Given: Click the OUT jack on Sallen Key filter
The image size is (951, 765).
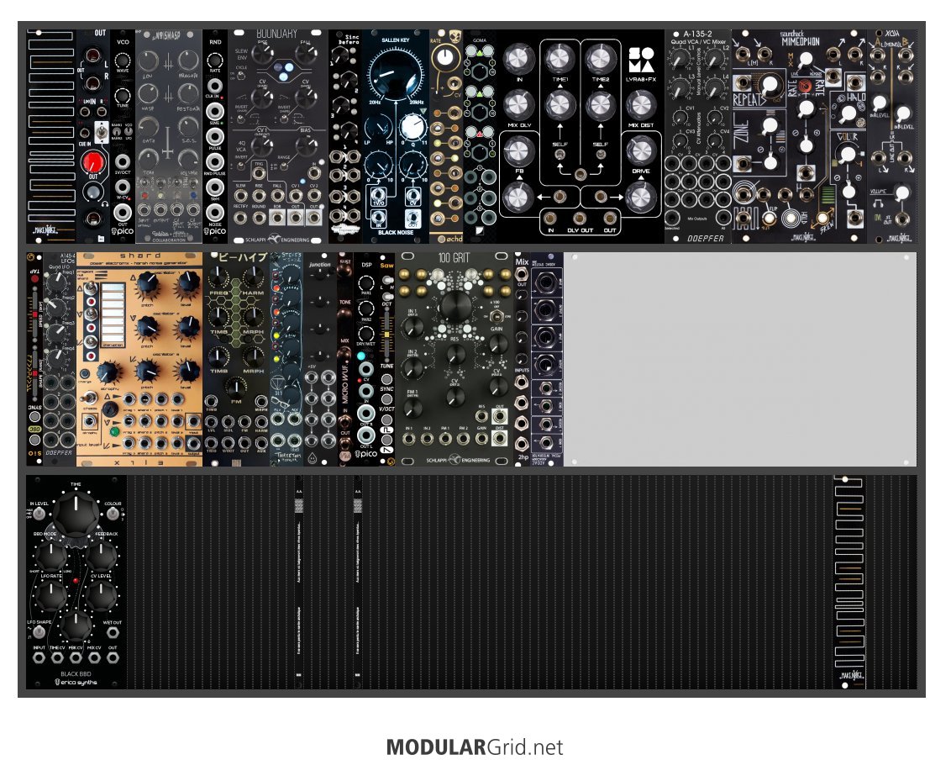Looking at the screenshot, I should [413, 217].
